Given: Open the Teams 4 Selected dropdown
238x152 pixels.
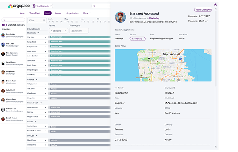Looking at the screenshot, I should click(x=58, y=31).
